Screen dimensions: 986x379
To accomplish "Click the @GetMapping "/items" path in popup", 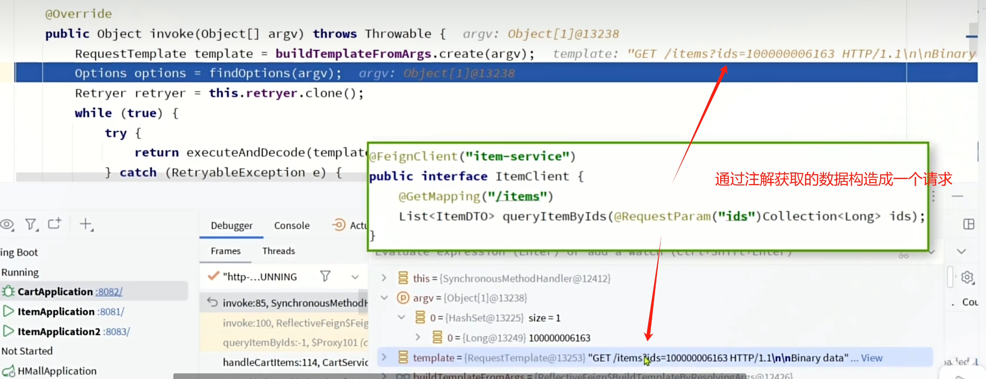I will point(517,196).
